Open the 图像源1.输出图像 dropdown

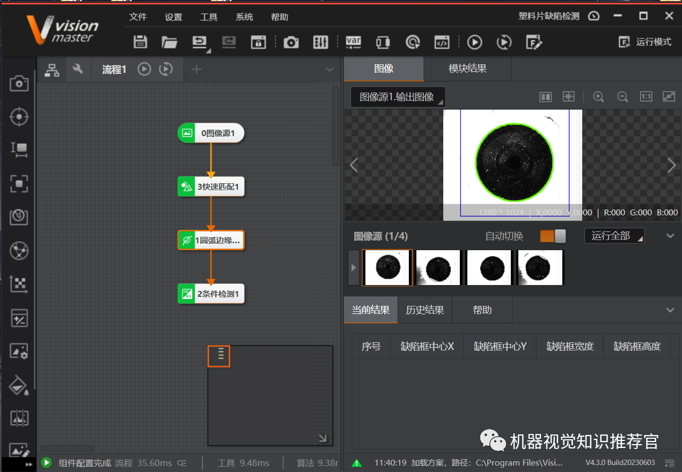[398, 97]
